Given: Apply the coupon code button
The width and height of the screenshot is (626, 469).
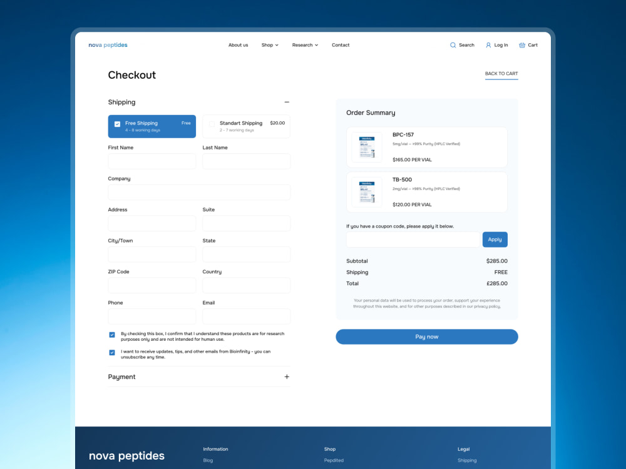Looking at the screenshot, I should point(495,240).
